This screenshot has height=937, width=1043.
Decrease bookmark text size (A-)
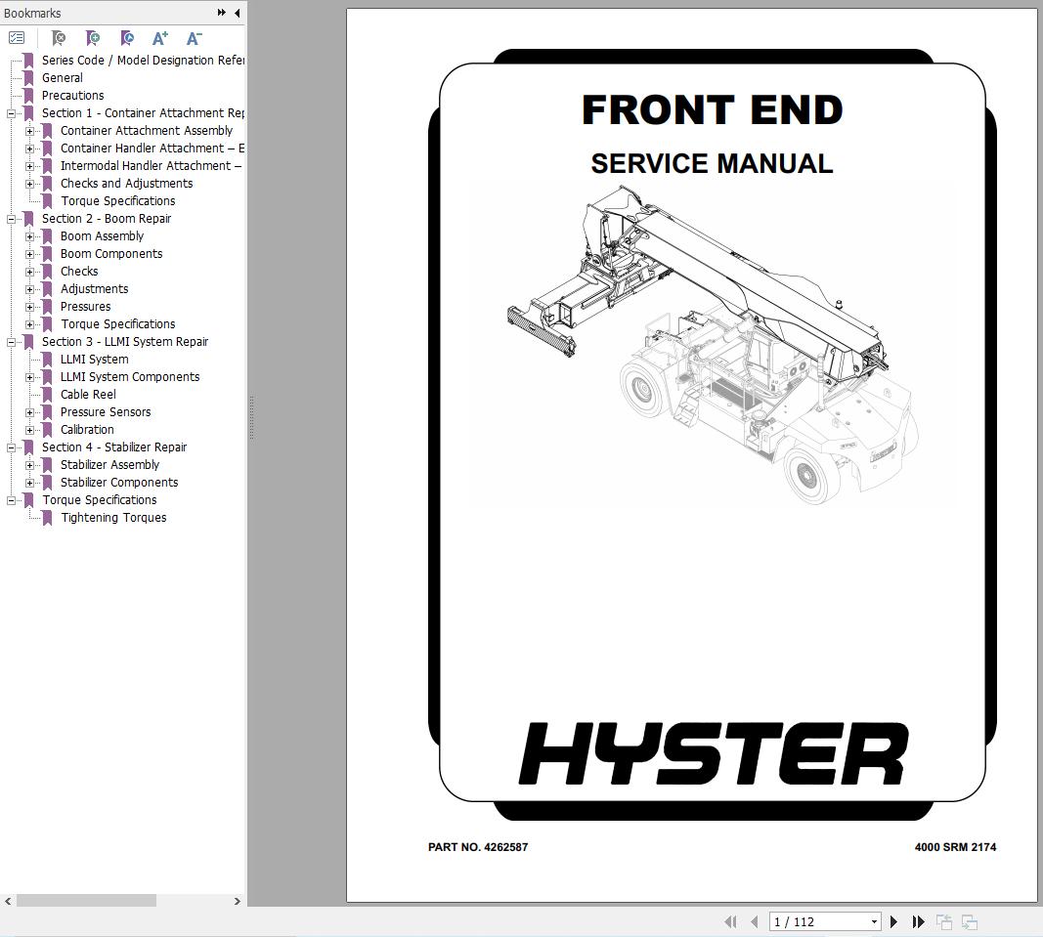[194, 38]
